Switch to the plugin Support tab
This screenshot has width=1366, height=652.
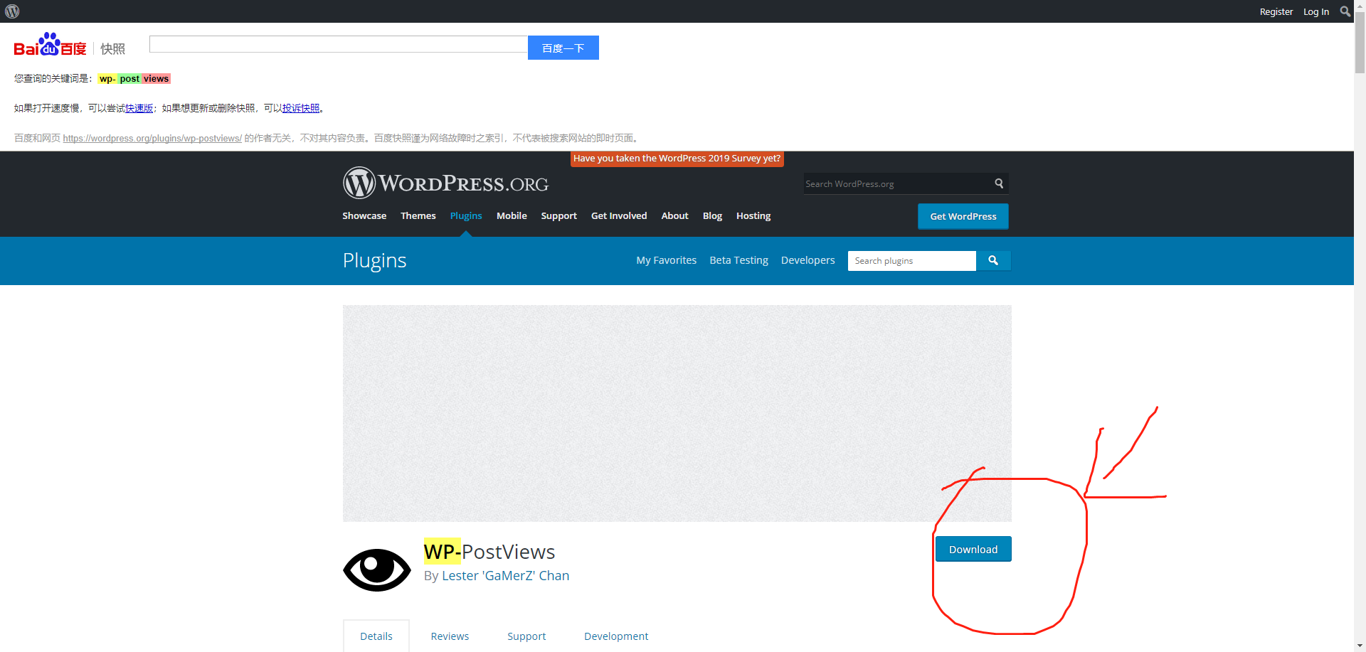[x=526, y=636]
